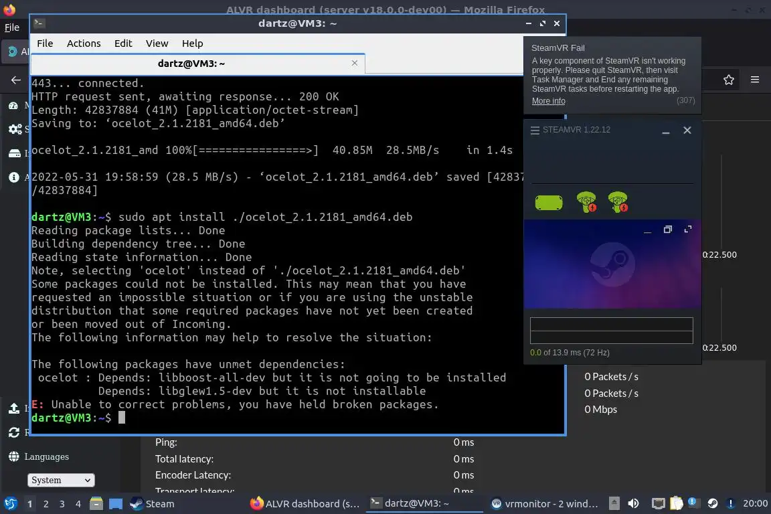Open ALVR Installation drive sidebar icon
The height and width of the screenshot is (514, 771).
click(x=15, y=153)
